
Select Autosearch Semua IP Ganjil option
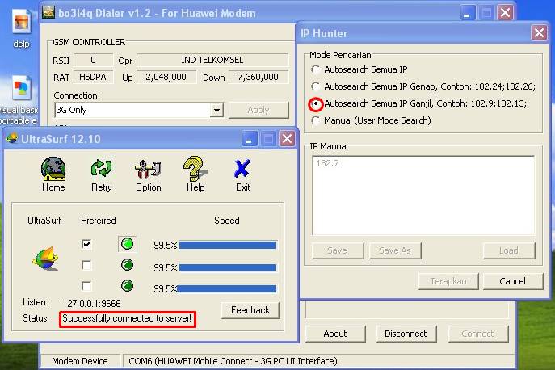(316, 103)
